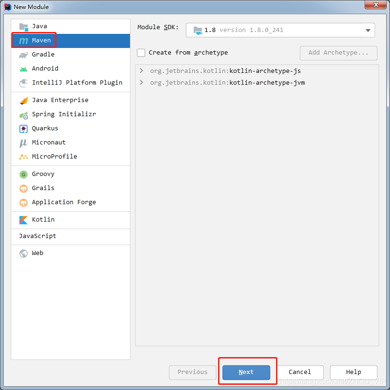Click the Maven label text
The width and height of the screenshot is (390, 390).
click(41, 40)
